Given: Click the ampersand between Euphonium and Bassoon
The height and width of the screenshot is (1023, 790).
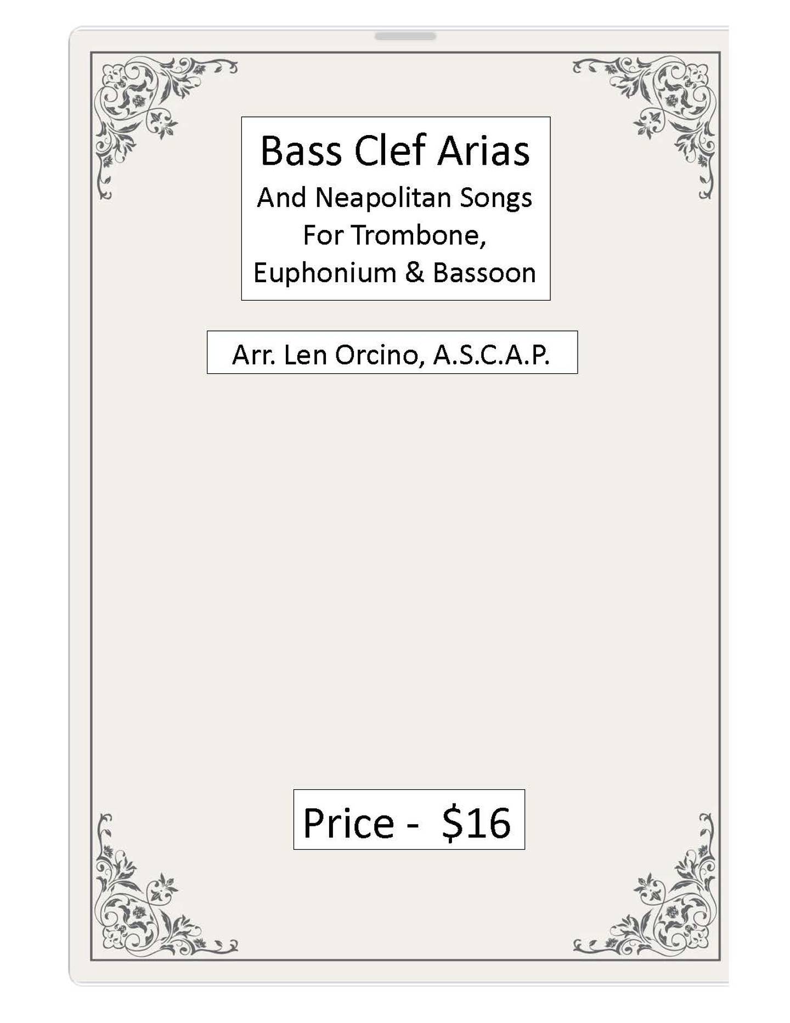Looking at the screenshot, I should click(414, 273).
